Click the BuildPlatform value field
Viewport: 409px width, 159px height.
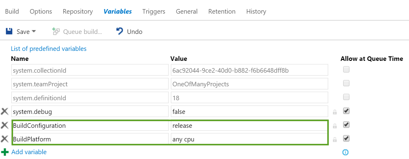coord(249,139)
